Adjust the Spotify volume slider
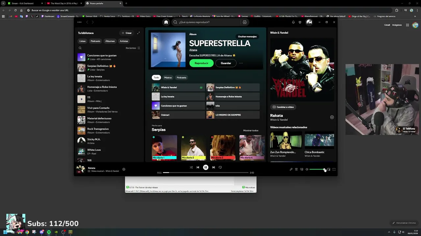 [x=317, y=169]
